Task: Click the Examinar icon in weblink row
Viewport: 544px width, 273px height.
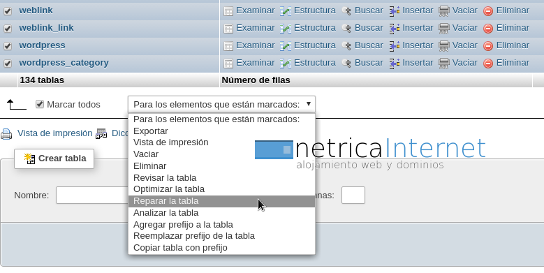Action: pyautogui.click(x=228, y=11)
